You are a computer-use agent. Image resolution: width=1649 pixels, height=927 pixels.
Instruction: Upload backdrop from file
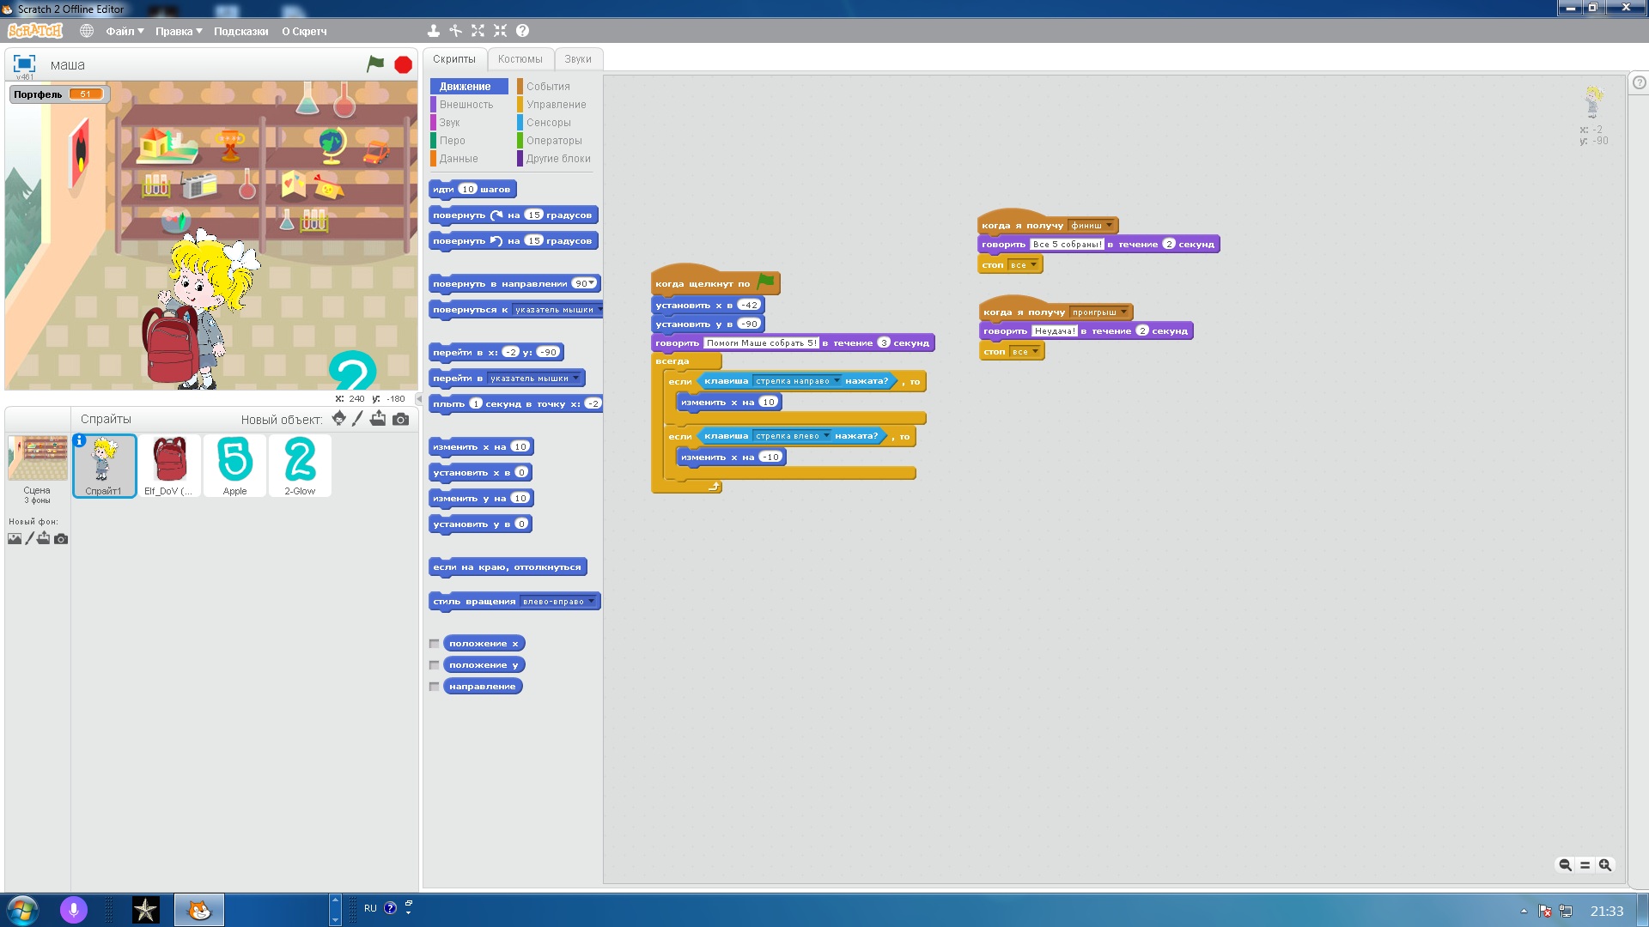click(44, 538)
